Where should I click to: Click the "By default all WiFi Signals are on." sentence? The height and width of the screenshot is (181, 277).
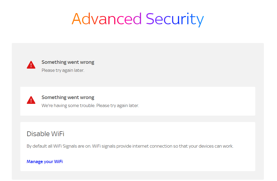tap(59, 146)
